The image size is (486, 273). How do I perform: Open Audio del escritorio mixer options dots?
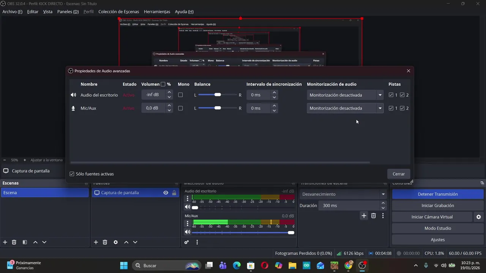[187, 199]
